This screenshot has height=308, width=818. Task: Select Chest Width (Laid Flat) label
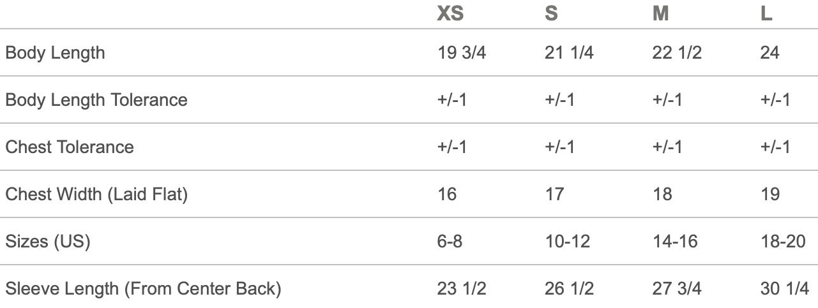pos(96,194)
